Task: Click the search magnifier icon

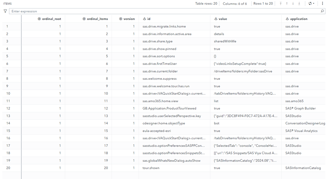Action: tap(322, 11)
